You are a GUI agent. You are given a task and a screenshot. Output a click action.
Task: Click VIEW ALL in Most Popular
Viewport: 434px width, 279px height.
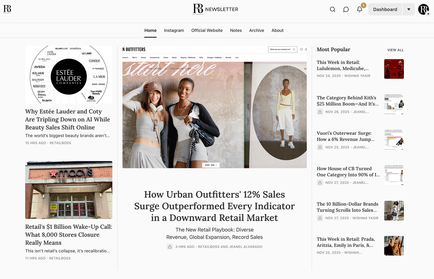point(395,50)
